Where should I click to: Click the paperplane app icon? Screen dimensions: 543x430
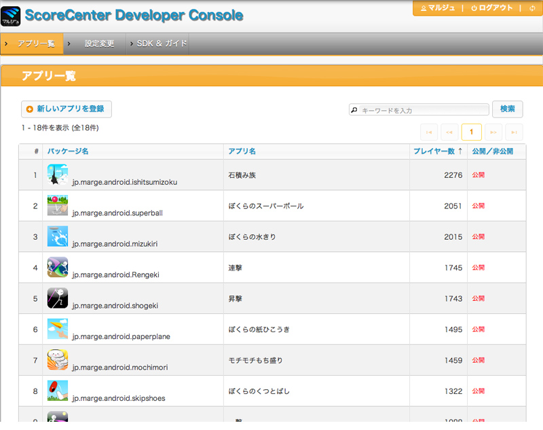[x=57, y=329]
